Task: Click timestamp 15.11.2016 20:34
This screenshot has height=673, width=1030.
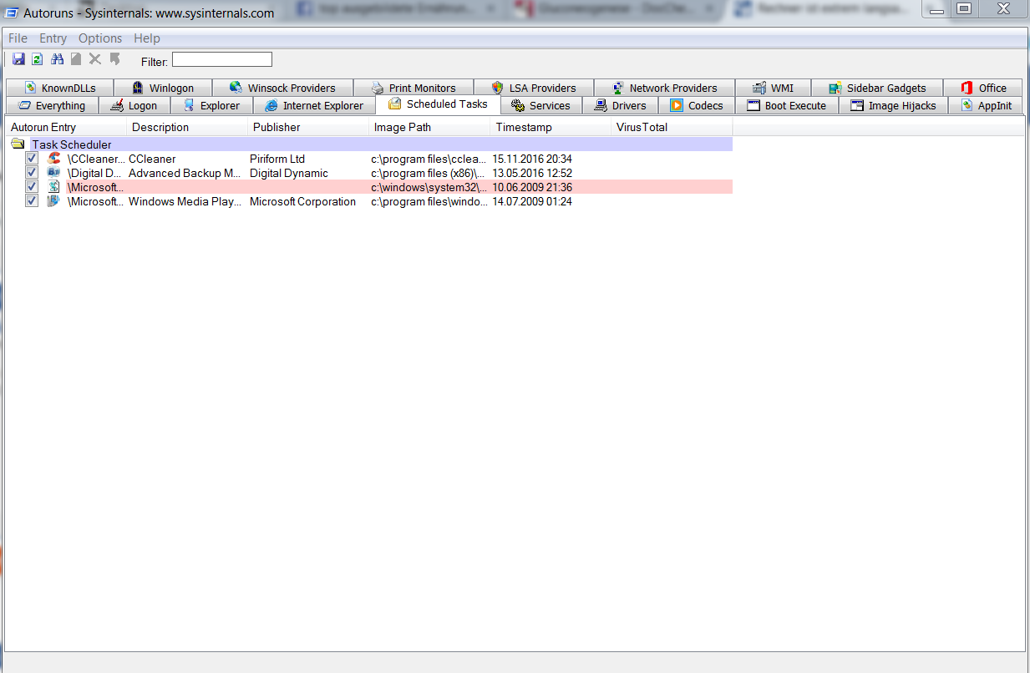Action: tap(532, 159)
